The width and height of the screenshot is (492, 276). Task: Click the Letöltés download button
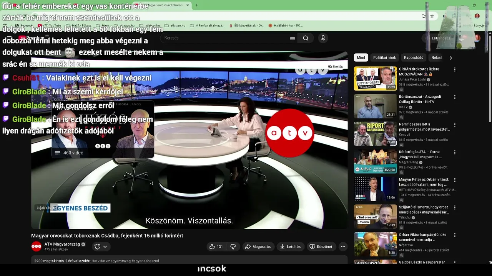(290, 246)
